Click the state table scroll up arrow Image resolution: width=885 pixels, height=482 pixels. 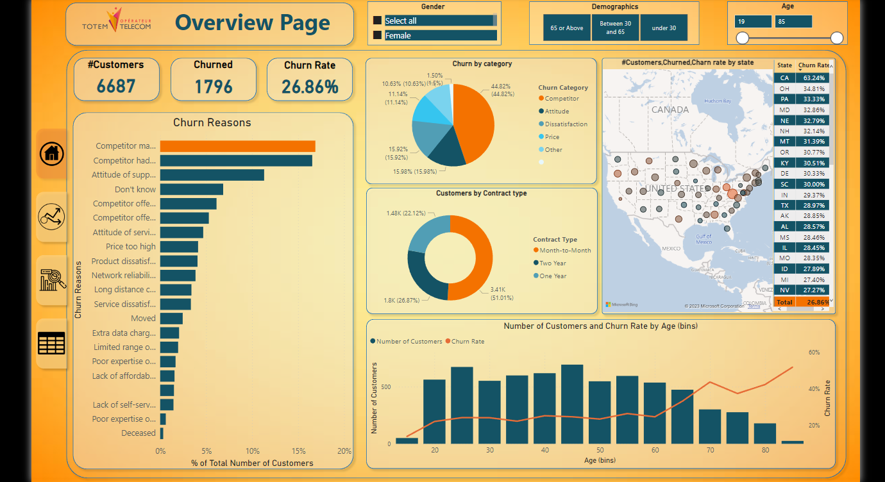(832, 65)
